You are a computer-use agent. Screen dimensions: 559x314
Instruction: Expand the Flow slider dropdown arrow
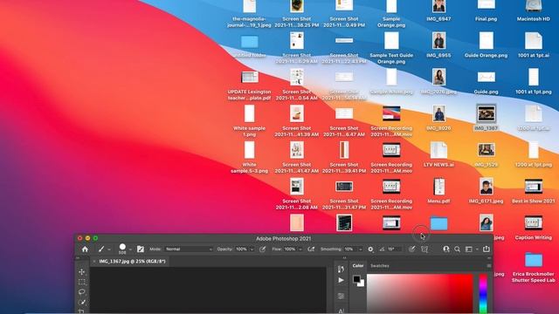[x=300, y=249]
